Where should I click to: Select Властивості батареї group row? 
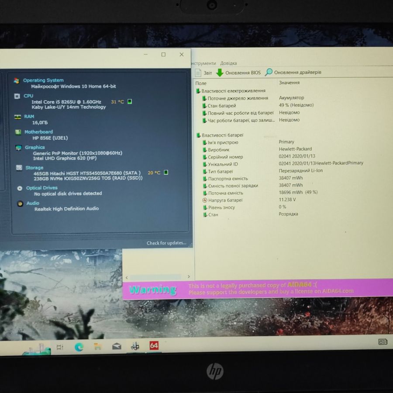tap(220, 135)
